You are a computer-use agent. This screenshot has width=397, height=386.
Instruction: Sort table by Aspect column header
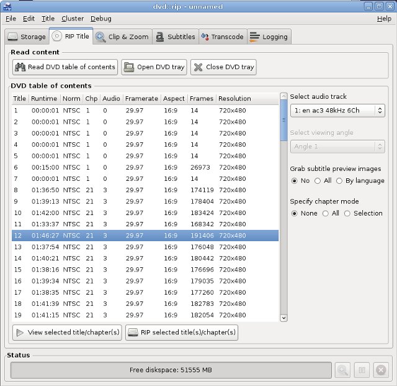174,99
